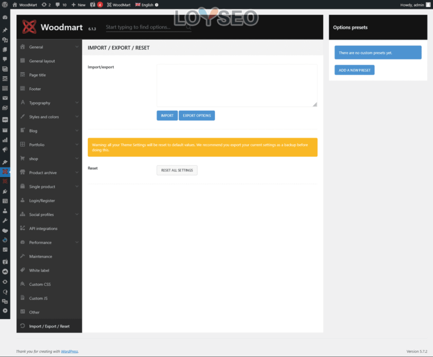Open the Posts pin icon in WP sidebar
Viewport: 433px width, 357px height.
point(5,30)
